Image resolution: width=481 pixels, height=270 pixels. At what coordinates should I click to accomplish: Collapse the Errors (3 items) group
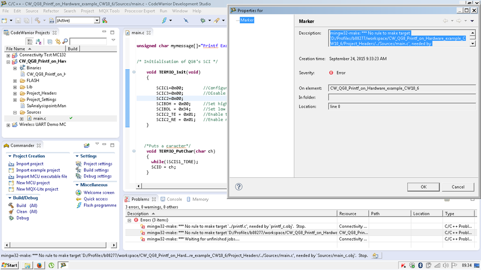click(130, 220)
